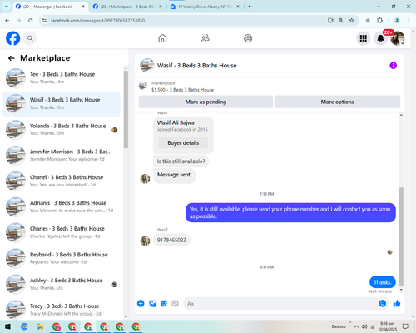Open Adrianis conversation
Image resolution: width=416 pixels, height=333 pixels.
pyautogui.click(x=62, y=206)
